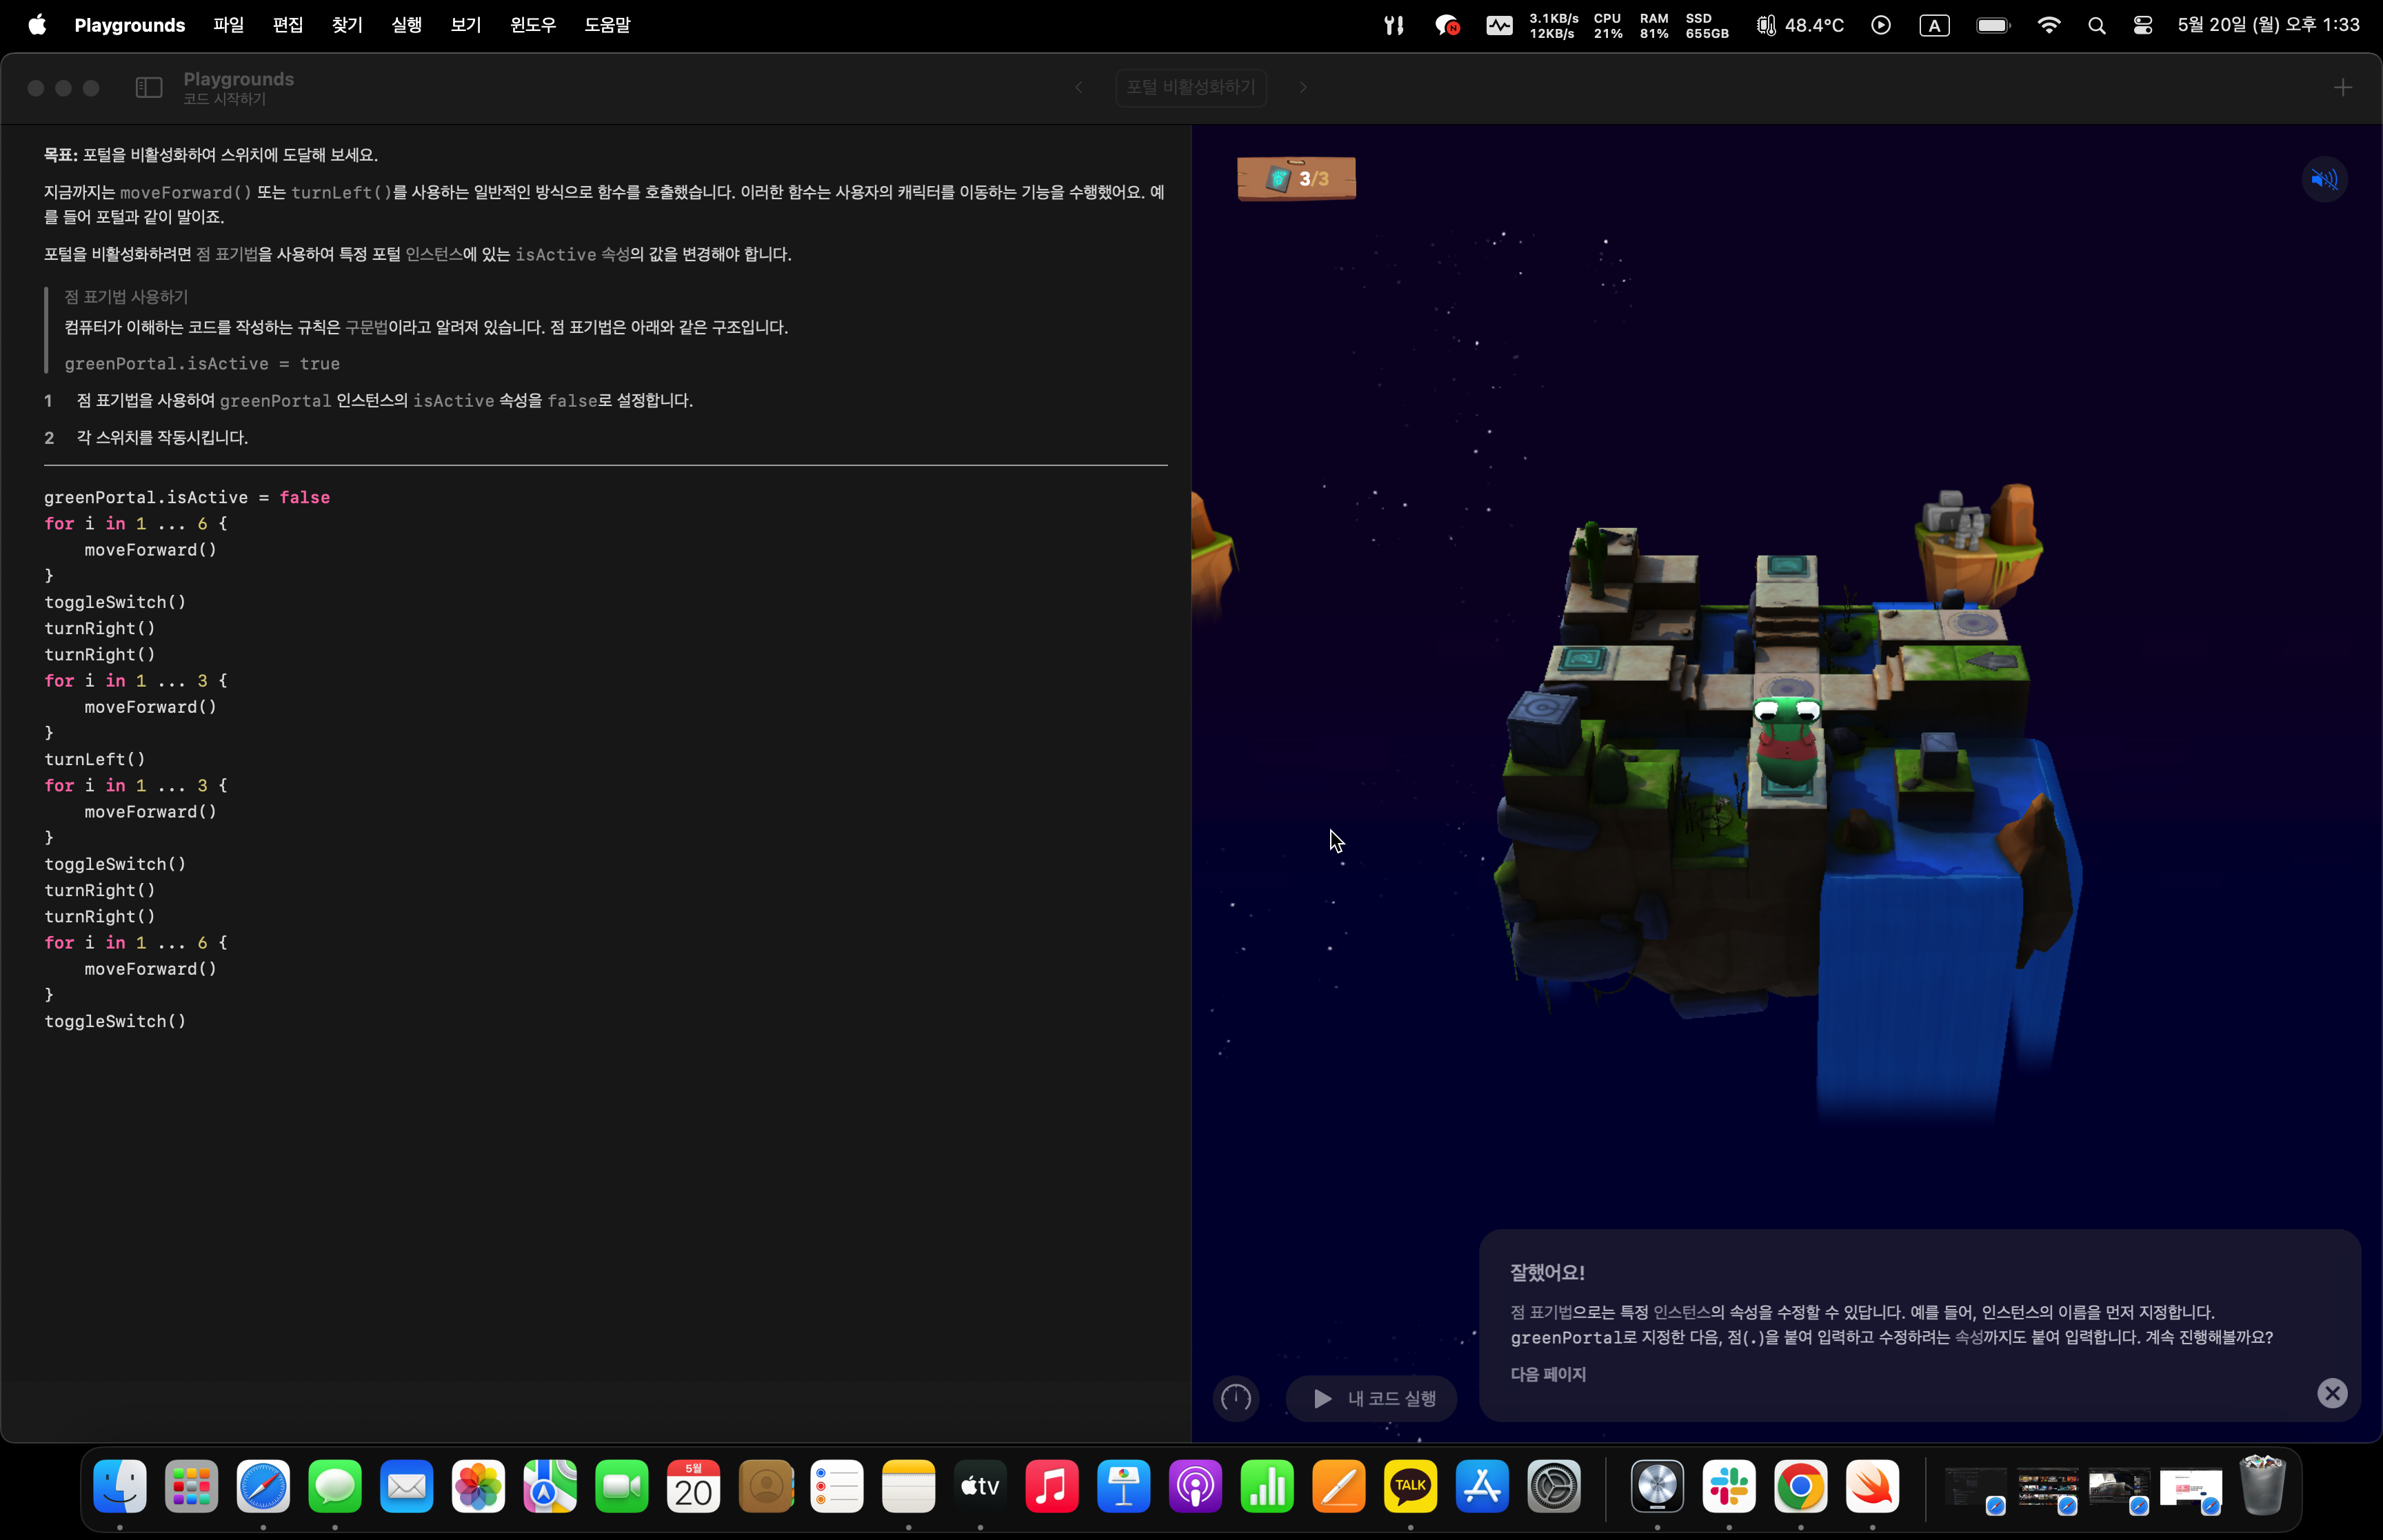This screenshot has height=1540, width=2383.
Task: Run code with 내 코드 실행 button
Action: tap(1372, 1398)
